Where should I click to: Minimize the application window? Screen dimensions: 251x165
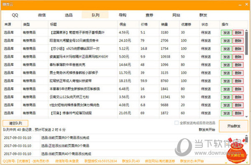click(240, 5)
